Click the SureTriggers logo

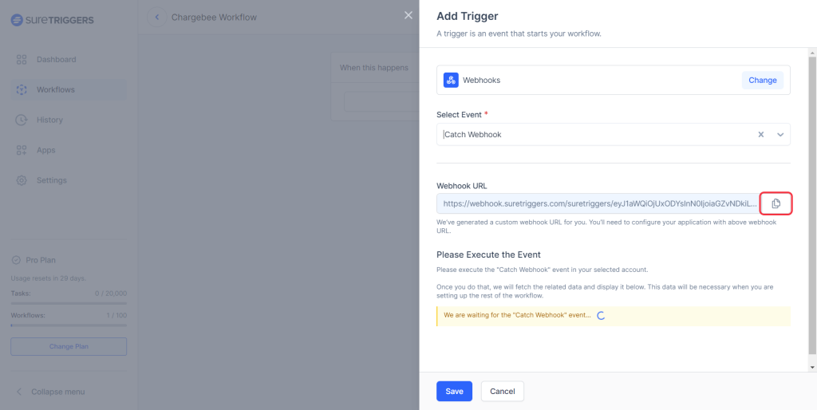(x=52, y=20)
